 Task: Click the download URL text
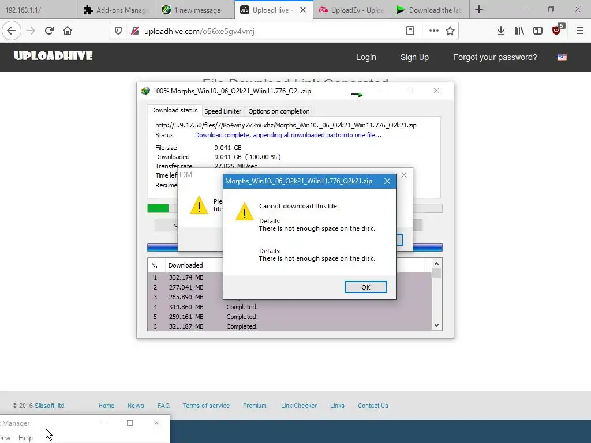pyautogui.click(x=286, y=125)
